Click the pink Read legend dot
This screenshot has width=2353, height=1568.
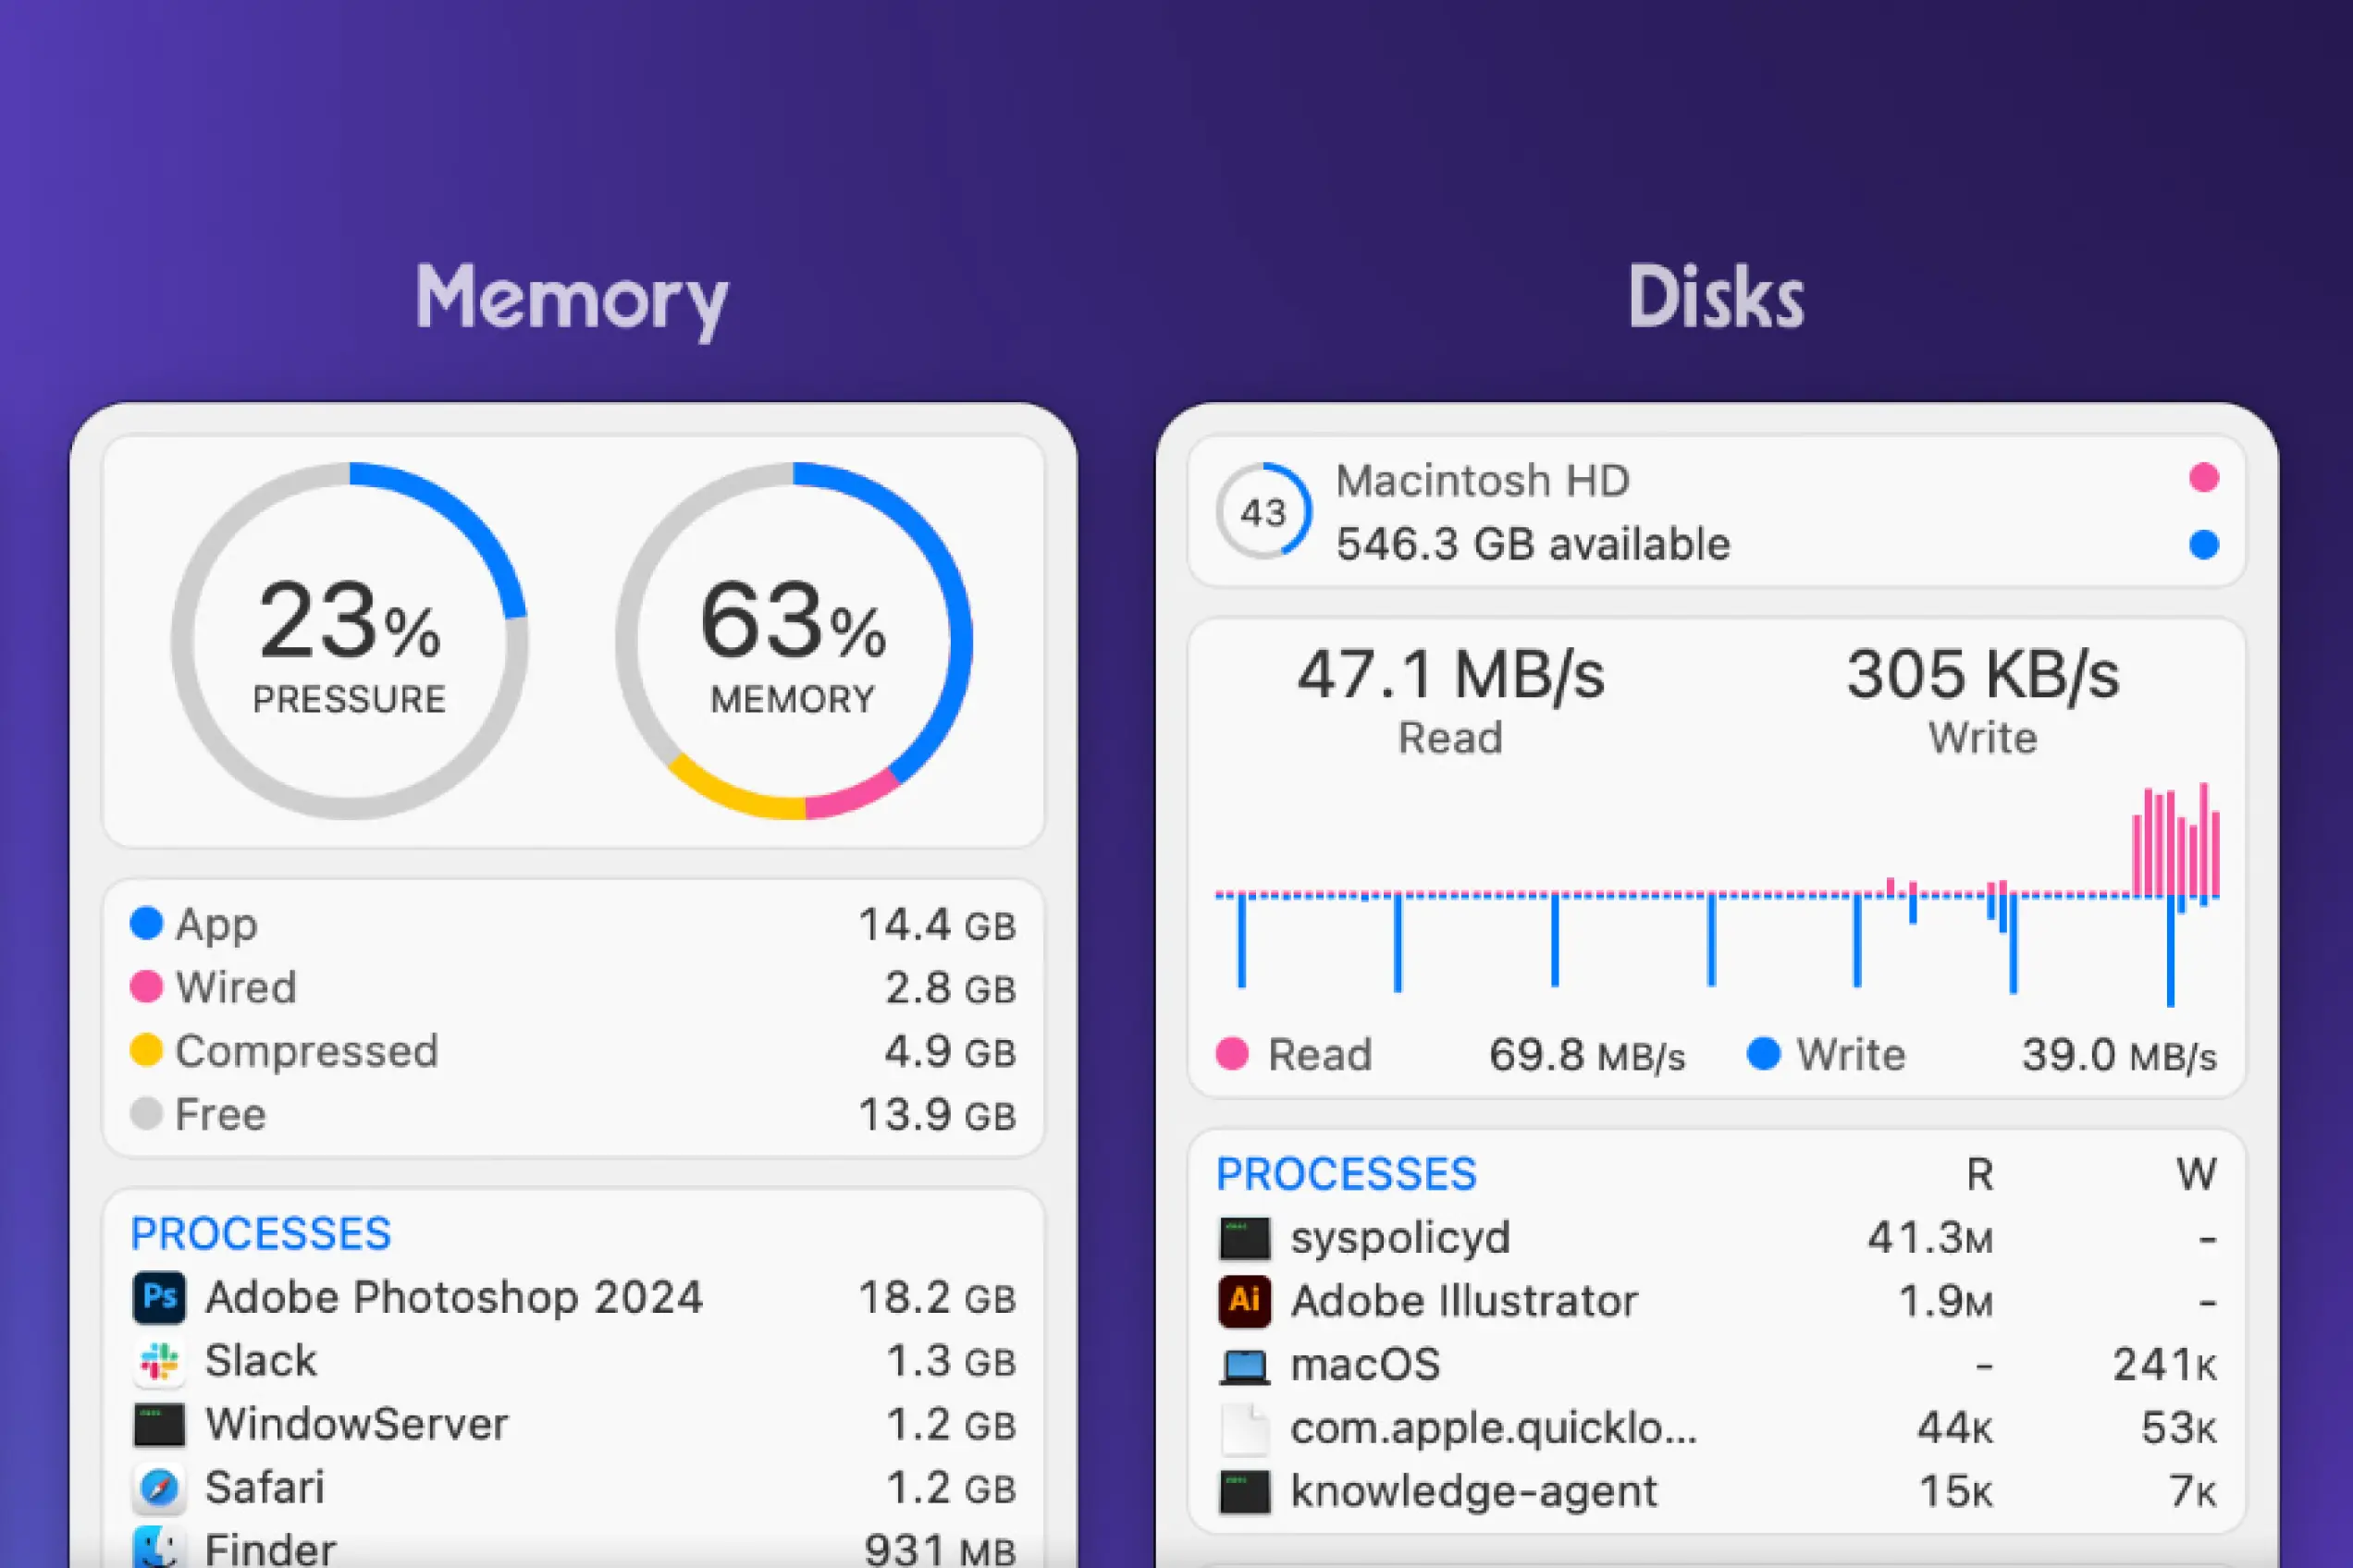(x=1231, y=1054)
